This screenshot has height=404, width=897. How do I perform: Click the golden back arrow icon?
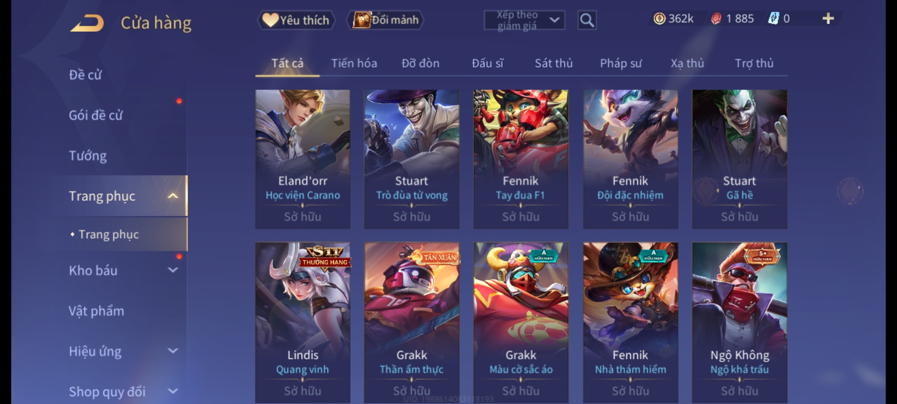click(87, 23)
